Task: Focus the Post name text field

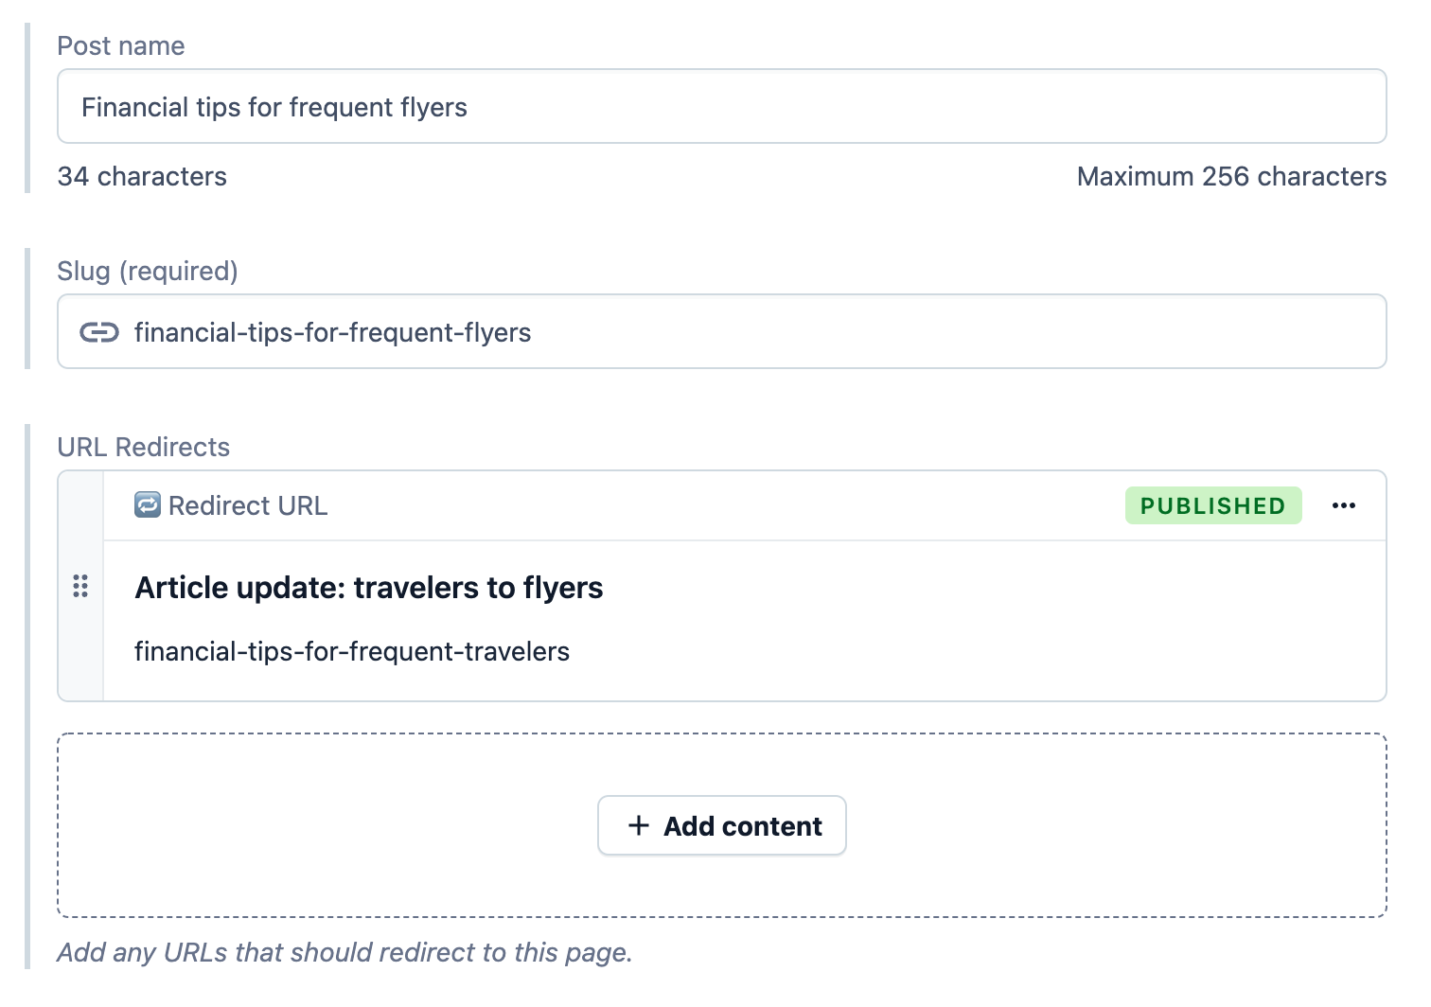Action: click(x=721, y=107)
